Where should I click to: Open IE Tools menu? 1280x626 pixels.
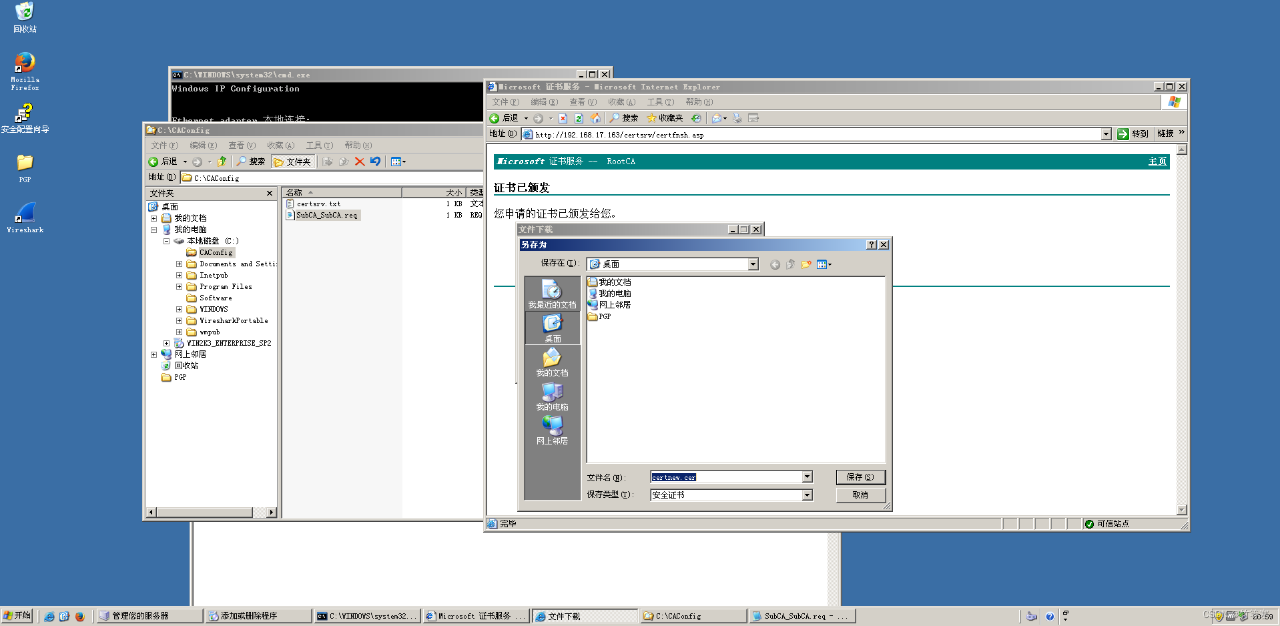click(660, 102)
